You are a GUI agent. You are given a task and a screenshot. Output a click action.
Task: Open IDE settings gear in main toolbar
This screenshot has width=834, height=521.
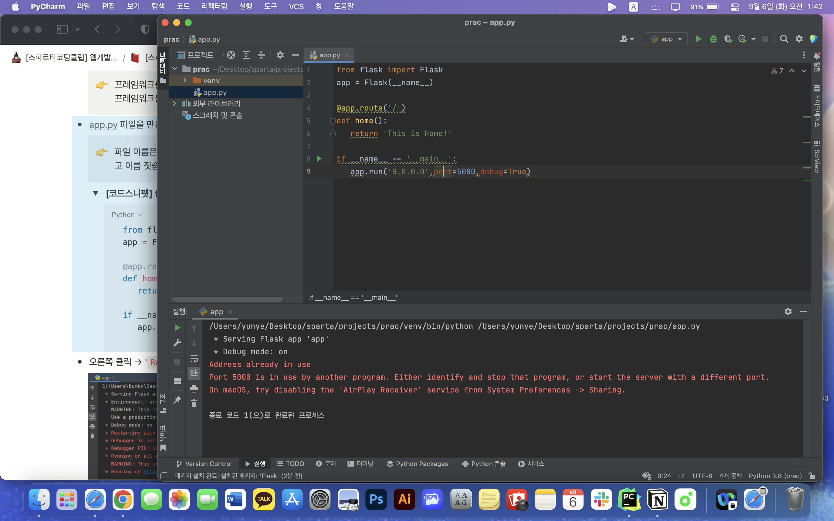[x=799, y=39]
